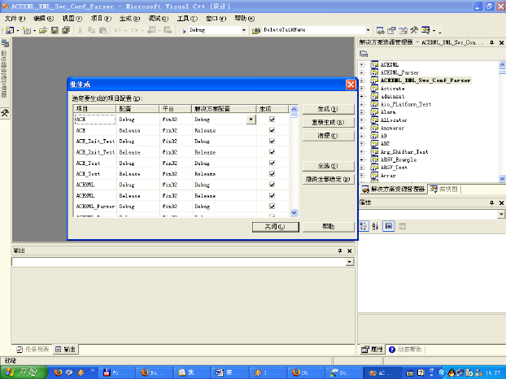Toggle build checkbox for ACE_Init_Test Debug

(272, 141)
